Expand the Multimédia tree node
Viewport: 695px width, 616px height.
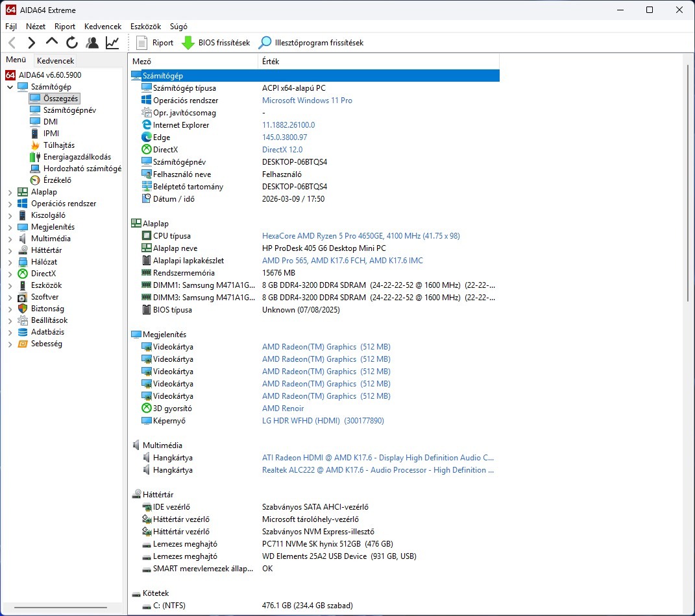(10, 239)
